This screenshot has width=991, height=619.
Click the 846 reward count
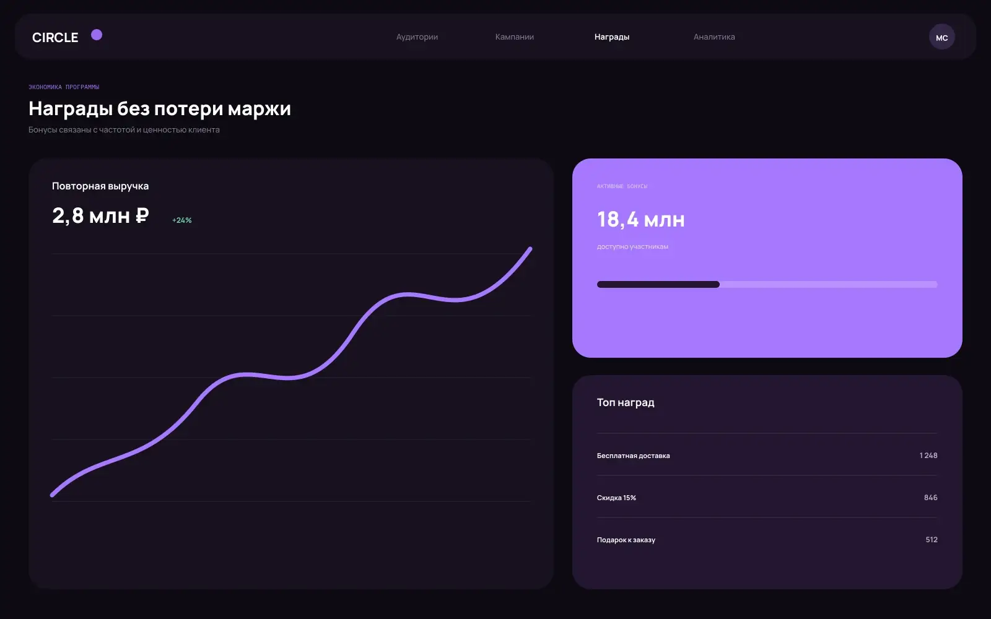pos(930,498)
